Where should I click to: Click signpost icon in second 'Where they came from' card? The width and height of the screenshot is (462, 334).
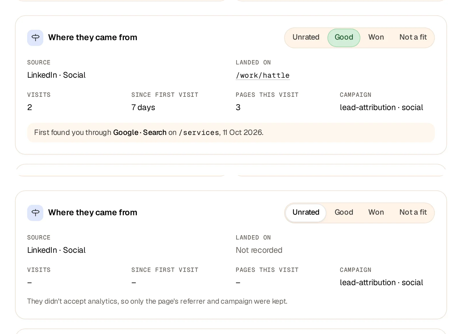click(x=35, y=213)
